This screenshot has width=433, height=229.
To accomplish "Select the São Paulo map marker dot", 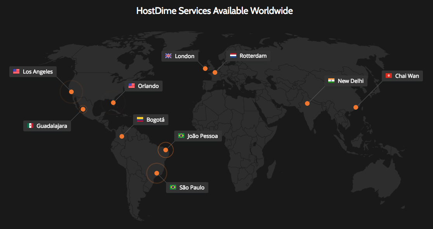I will point(157,173).
